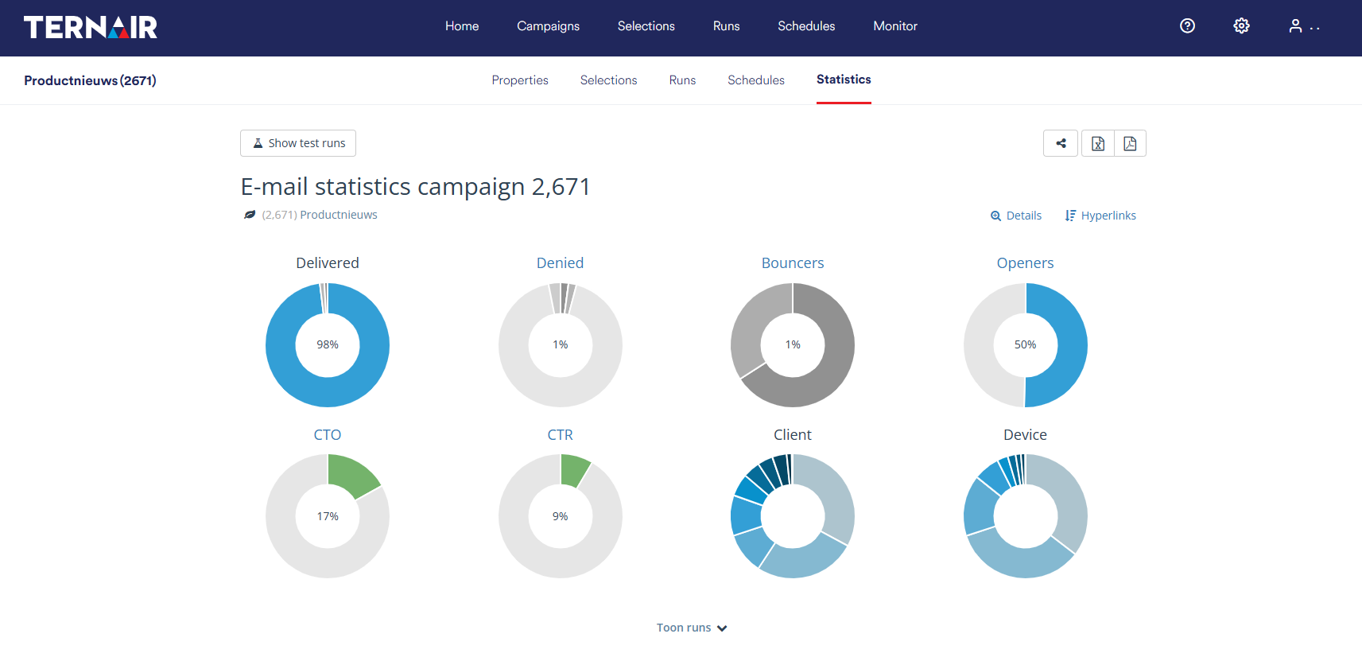Viewport: 1362px width, 661px height.
Task: Click the Show test runs button
Action: coord(298,143)
